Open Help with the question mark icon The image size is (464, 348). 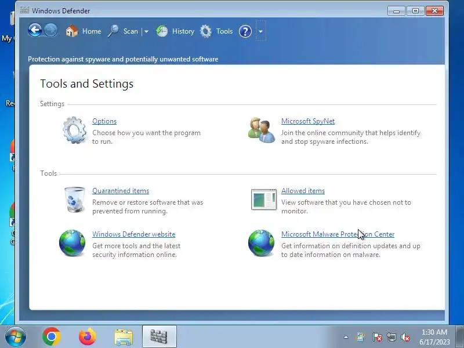tap(245, 31)
